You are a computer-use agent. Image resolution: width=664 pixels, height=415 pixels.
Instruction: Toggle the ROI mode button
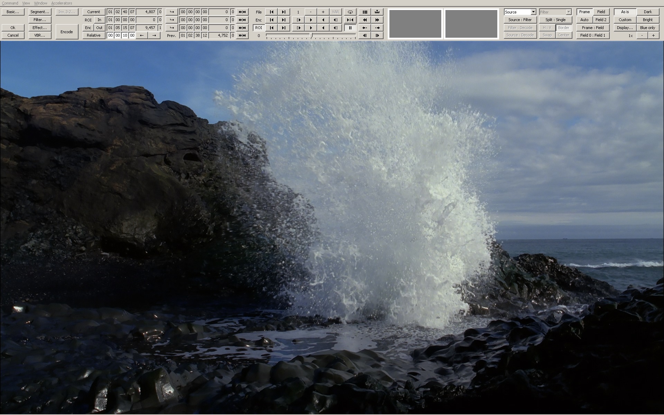tap(258, 28)
